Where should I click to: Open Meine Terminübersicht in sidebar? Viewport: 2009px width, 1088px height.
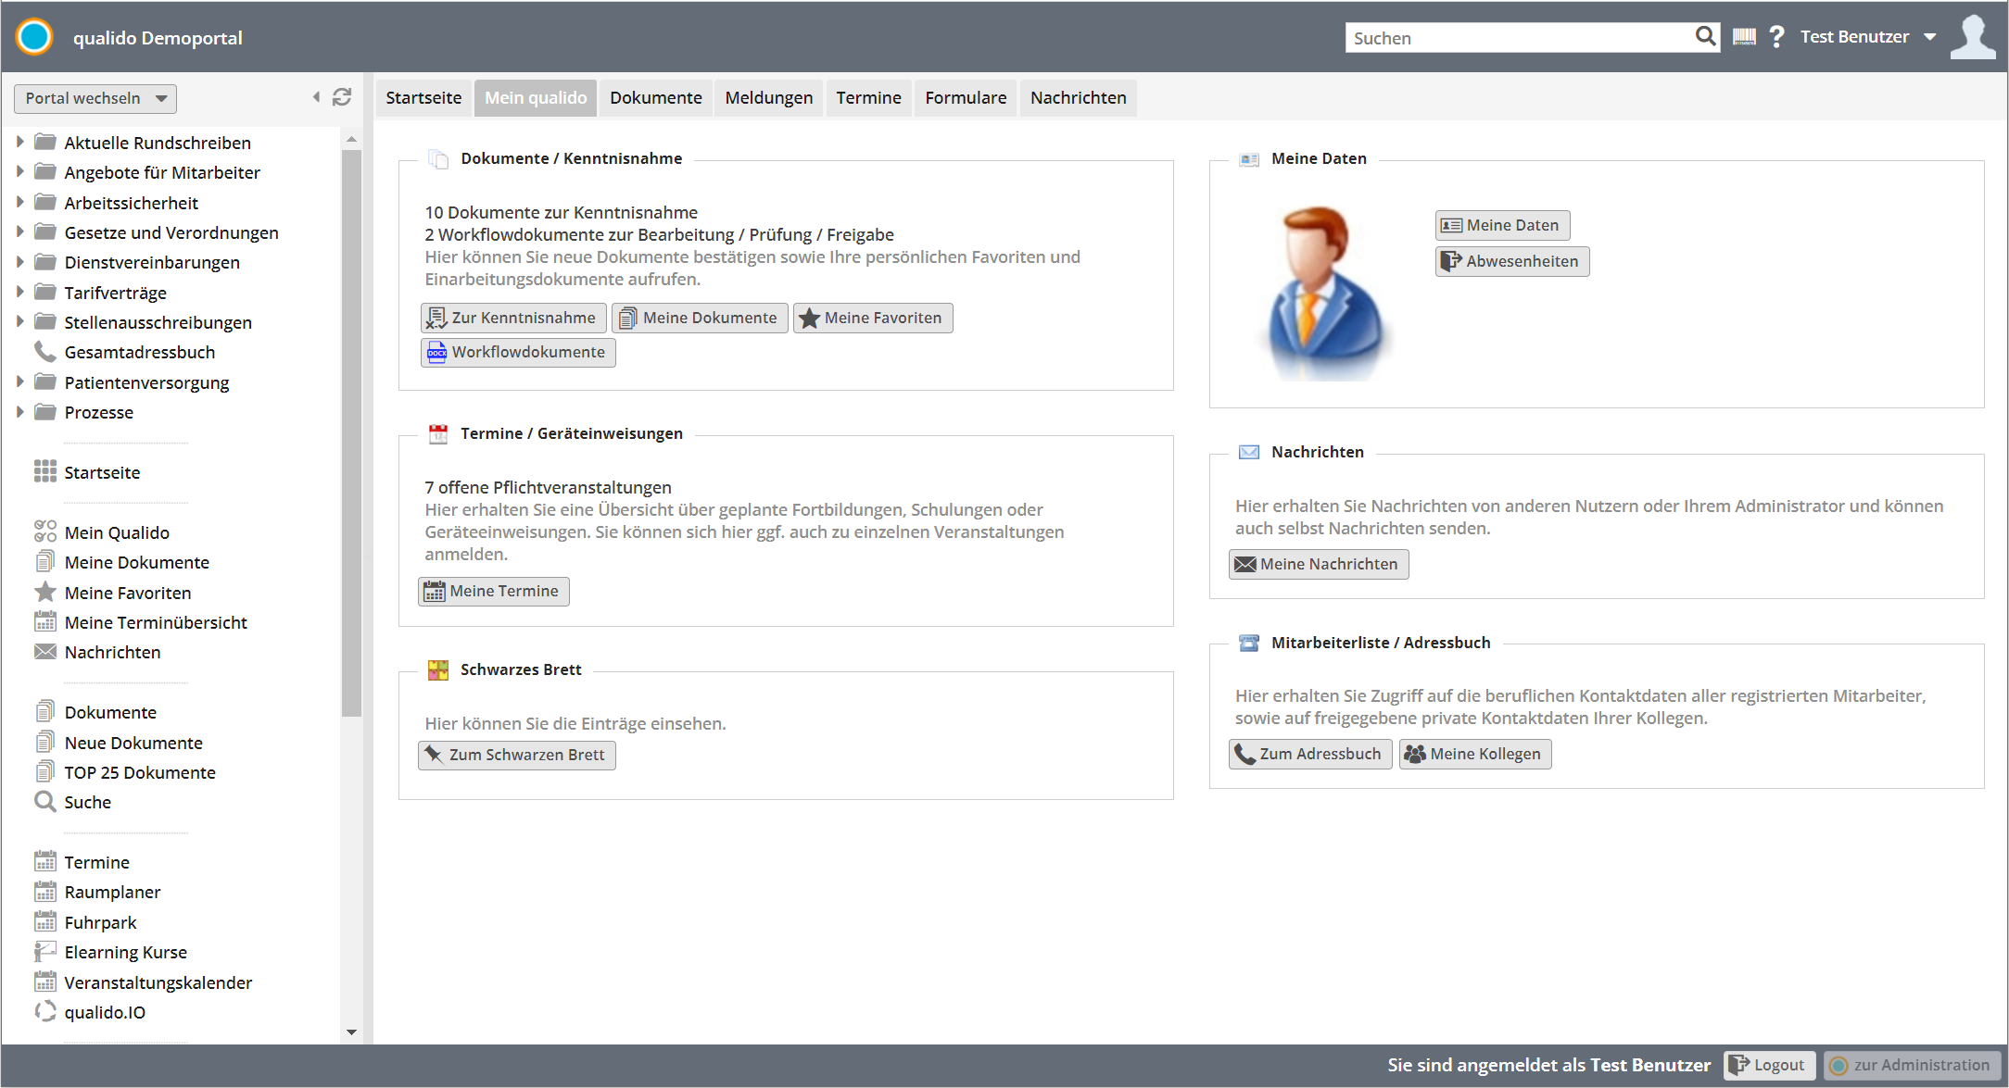(156, 622)
